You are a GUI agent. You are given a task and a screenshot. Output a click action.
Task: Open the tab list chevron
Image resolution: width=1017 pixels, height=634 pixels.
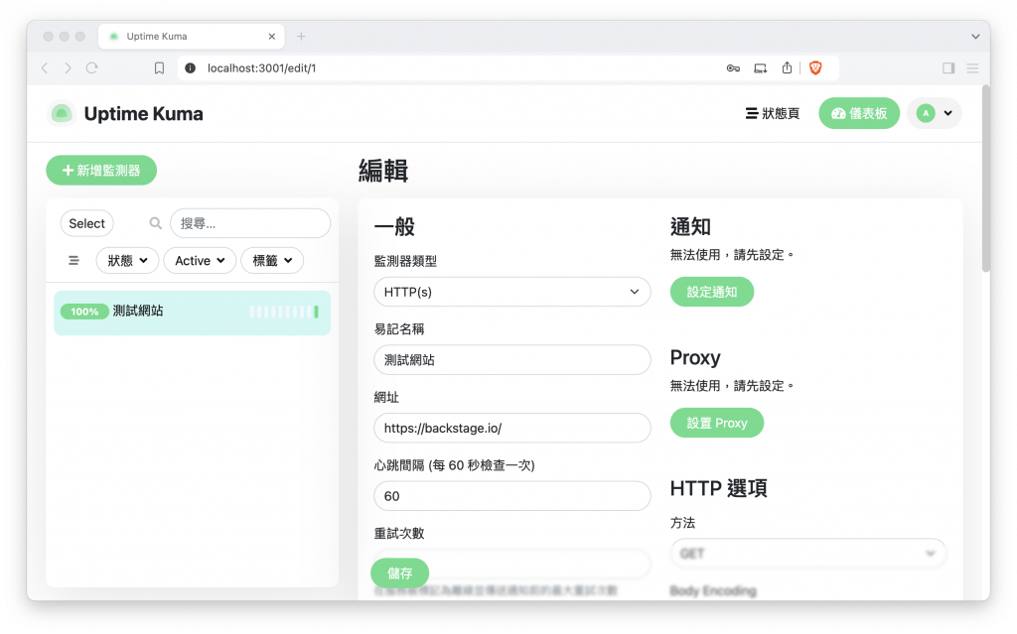(975, 37)
